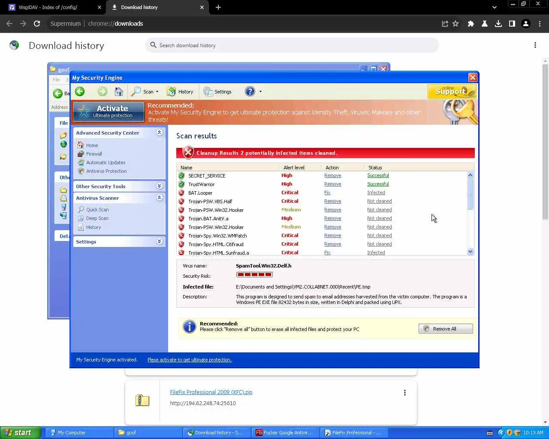Click the browser back navigation arrow
Screen dimensions: 549x439
(9, 24)
